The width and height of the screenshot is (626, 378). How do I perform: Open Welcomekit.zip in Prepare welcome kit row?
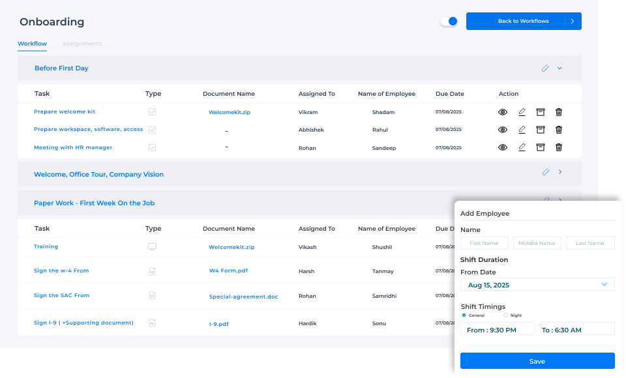point(230,112)
